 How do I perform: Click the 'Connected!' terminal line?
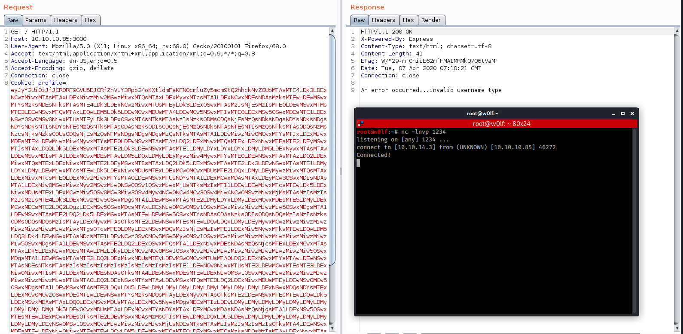coord(374,155)
